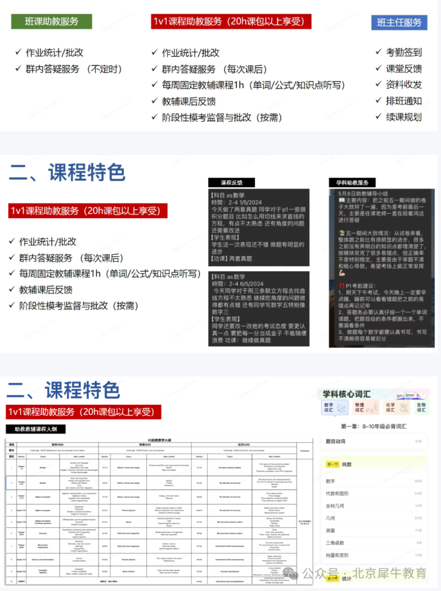Expand the 三角函数 vocabulary entry
The height and width of the screenshot is (591, 441).
tap(373, 542)
